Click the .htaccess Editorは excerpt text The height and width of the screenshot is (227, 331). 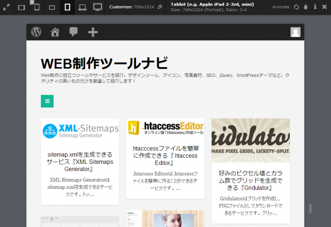click(x=165, y=181)
